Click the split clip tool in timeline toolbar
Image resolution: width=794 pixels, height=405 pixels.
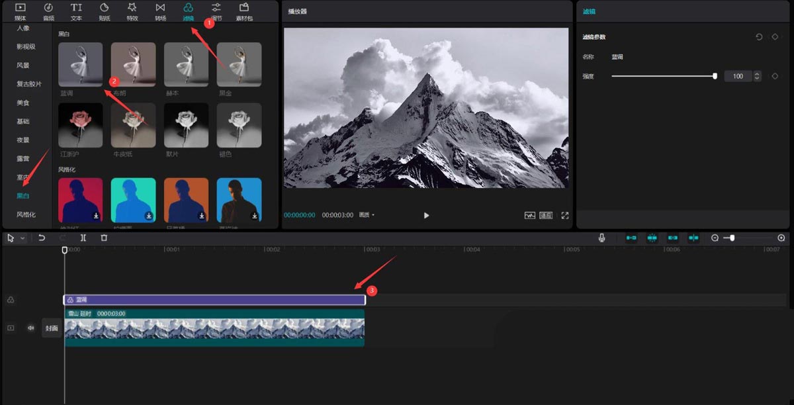tap(83, 238)
